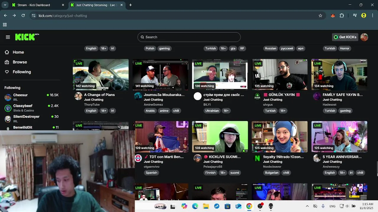Open the Copilot taskbar icon
The image size is (378, 212).
pos(184,206)
